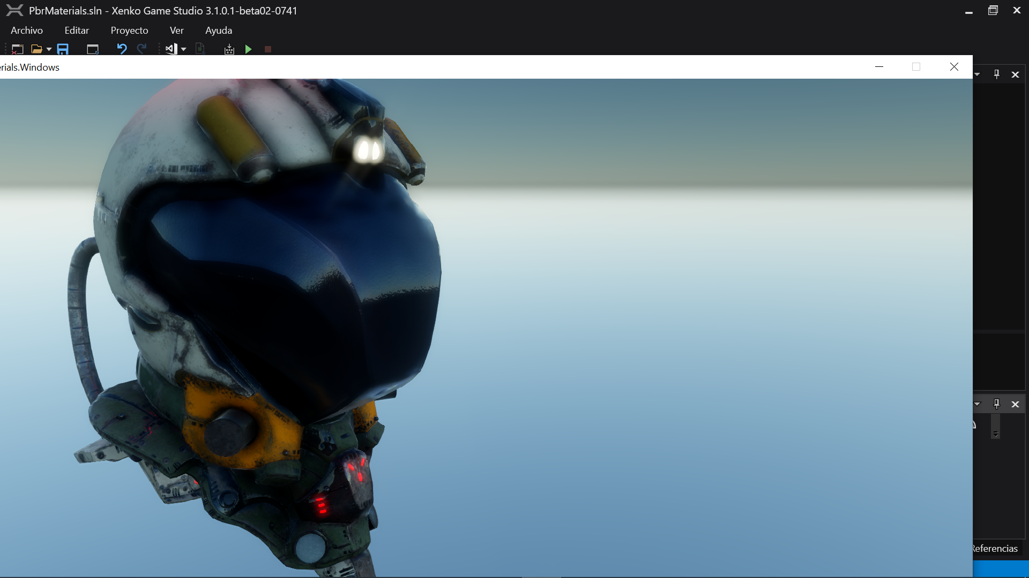1029x578 pixels.
Task: Open the Archivo menu
Action: point(27,31)
